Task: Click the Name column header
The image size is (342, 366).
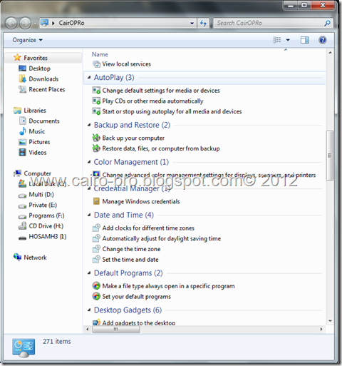Action: (x=100, y=54)
